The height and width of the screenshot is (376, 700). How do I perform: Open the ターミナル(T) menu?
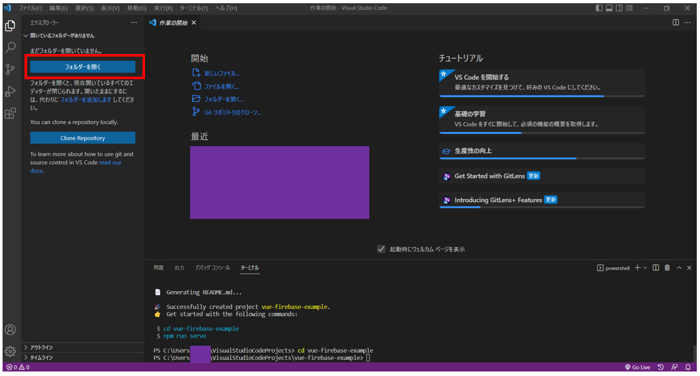click(194, 8)
